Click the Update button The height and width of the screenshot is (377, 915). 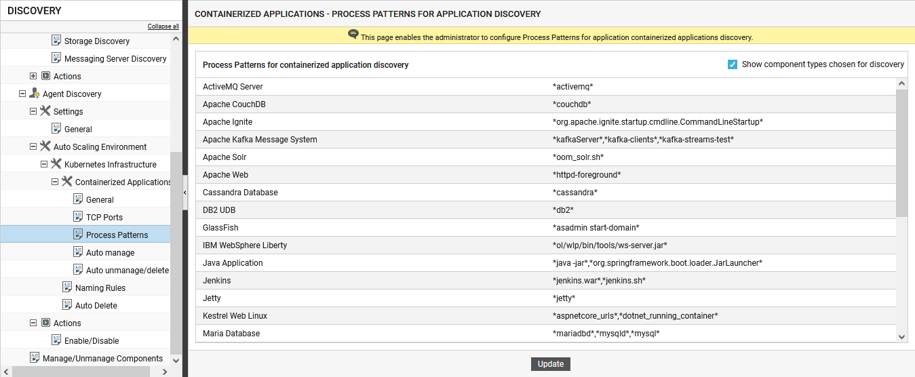tap(551, 364)
